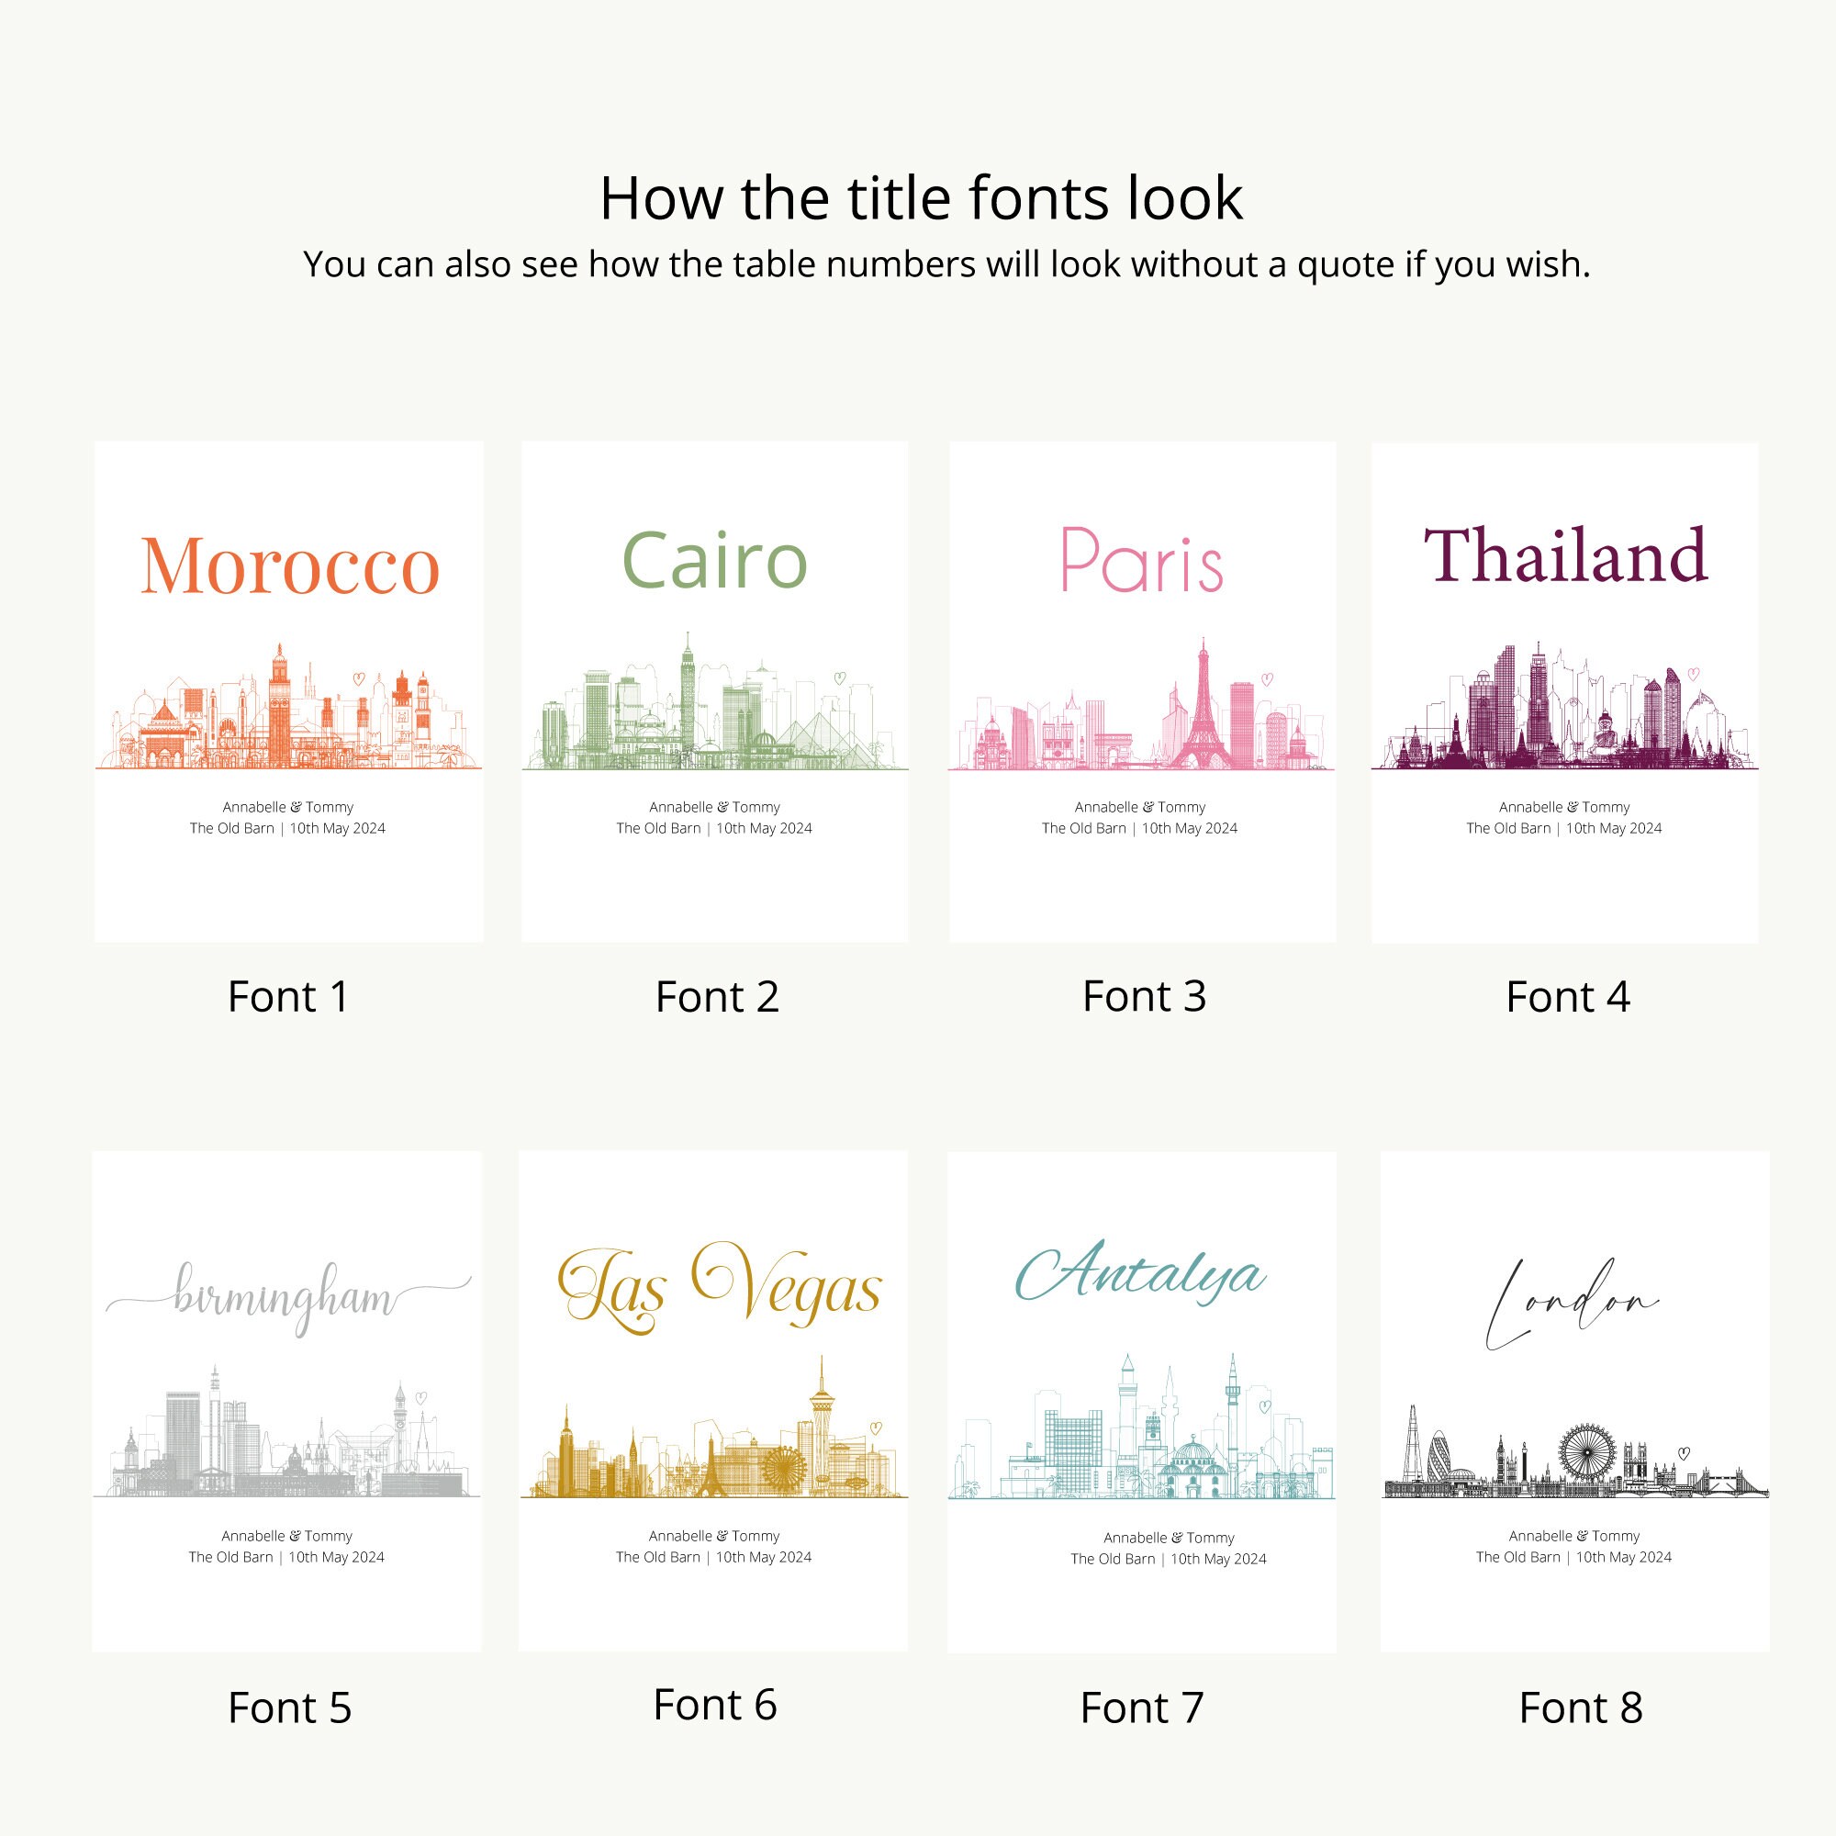The image size is (1836, 1836).
Task: Click the pink Paris title
Action: point(1141,560)
